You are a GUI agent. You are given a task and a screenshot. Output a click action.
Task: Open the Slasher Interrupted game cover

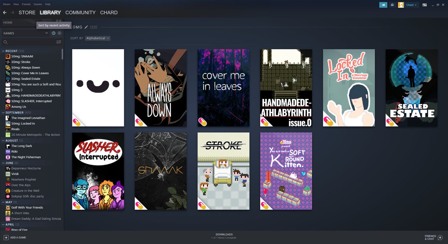(98, 171)
